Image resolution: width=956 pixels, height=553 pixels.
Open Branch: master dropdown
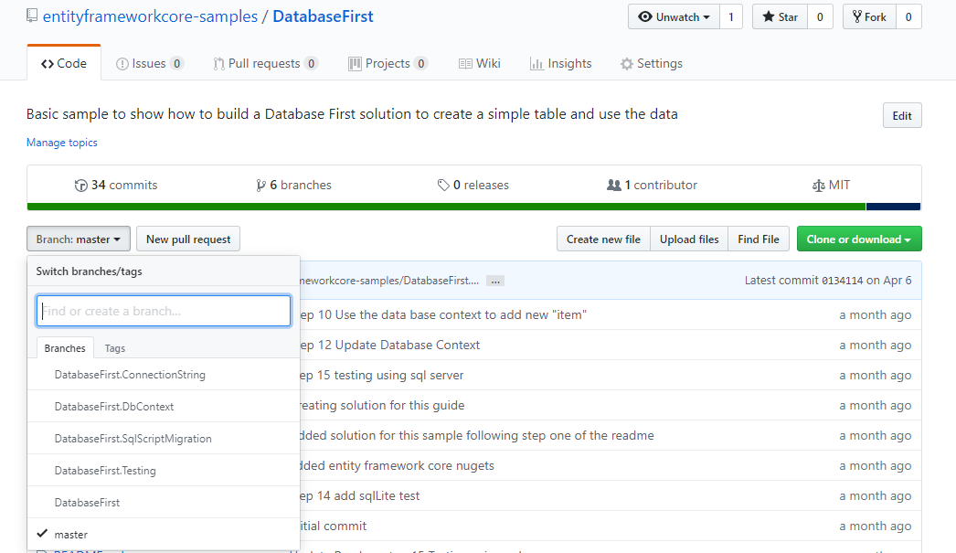click(x=79, y=239)
